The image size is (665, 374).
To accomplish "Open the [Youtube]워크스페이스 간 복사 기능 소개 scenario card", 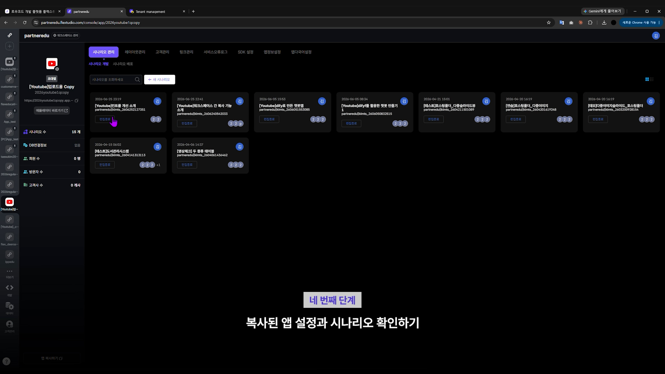I will (x=210, y=112).
